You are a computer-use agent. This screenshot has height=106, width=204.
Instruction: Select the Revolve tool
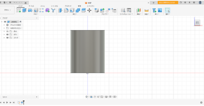pos(30,10)
